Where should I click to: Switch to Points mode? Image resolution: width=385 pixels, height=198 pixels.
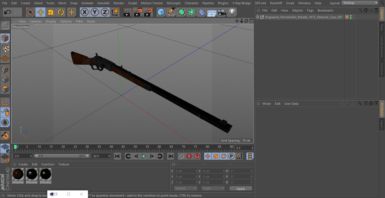[5, 69]
